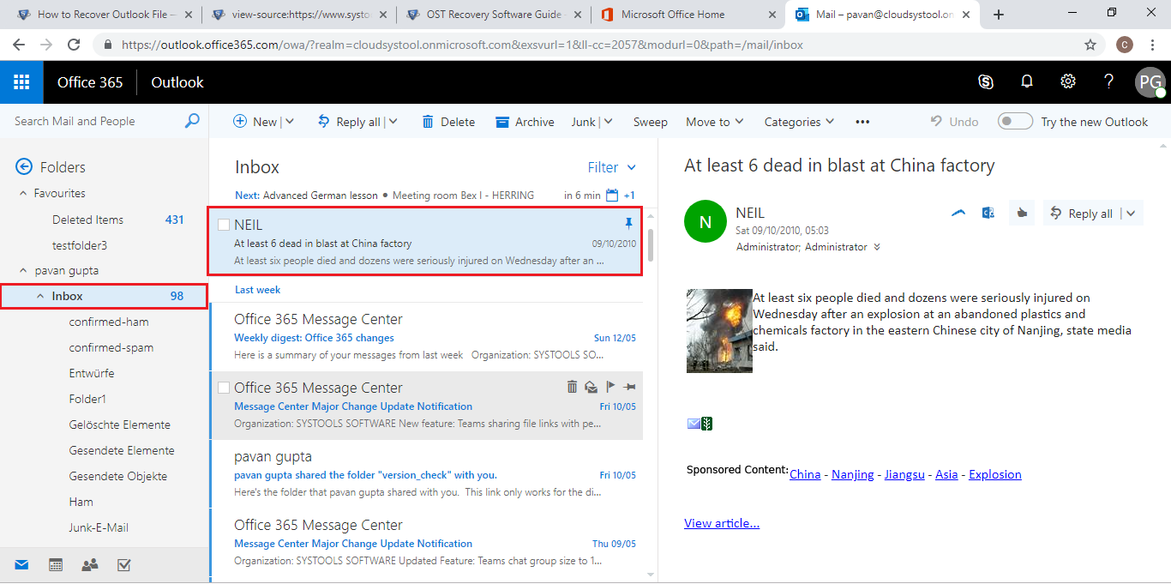Switch to How to Recover Outlook File tab
This screenshot has height=584, width=1171.
pos(106,15)
